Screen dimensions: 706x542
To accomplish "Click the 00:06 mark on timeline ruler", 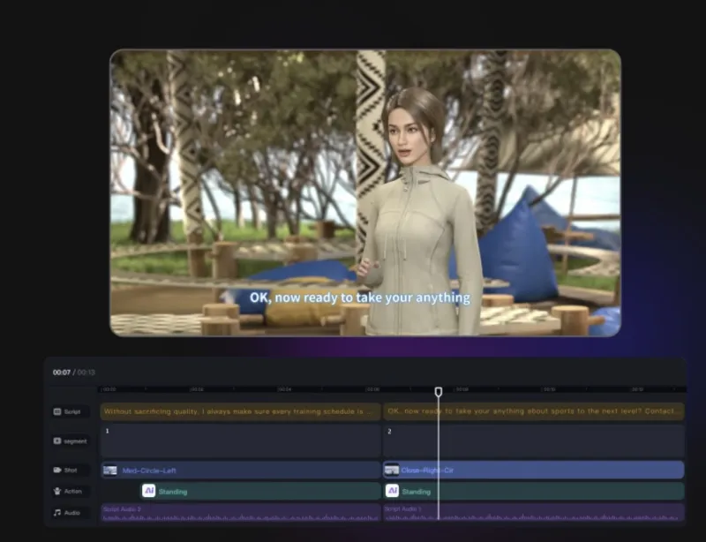I will tap(372, 389).
